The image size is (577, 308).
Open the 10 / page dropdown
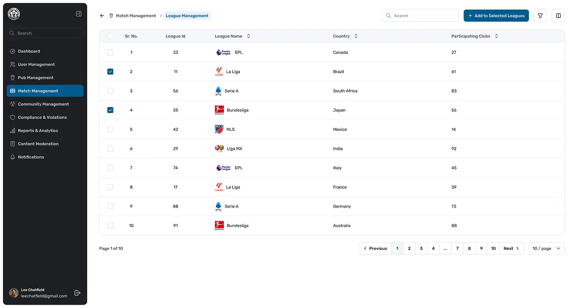point(546,248)
